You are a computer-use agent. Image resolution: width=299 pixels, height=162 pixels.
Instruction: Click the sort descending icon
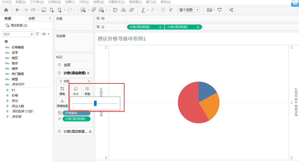click(x=132, y=10)
